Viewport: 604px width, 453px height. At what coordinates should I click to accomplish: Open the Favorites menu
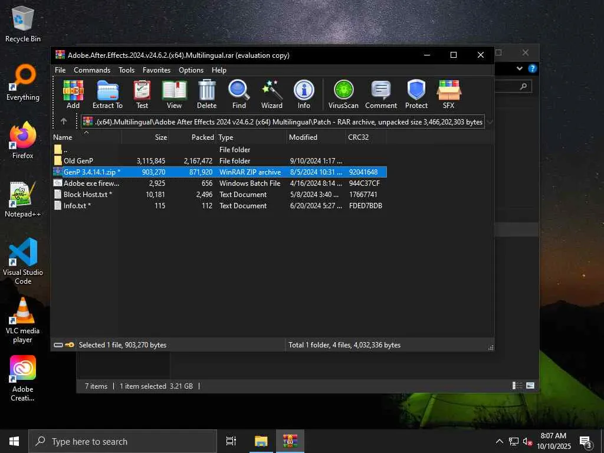[x=156, y=70]
